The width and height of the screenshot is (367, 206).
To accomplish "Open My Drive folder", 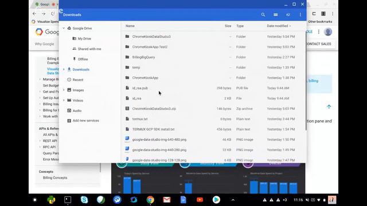I will pyautogui.click(x=84, y=38).
